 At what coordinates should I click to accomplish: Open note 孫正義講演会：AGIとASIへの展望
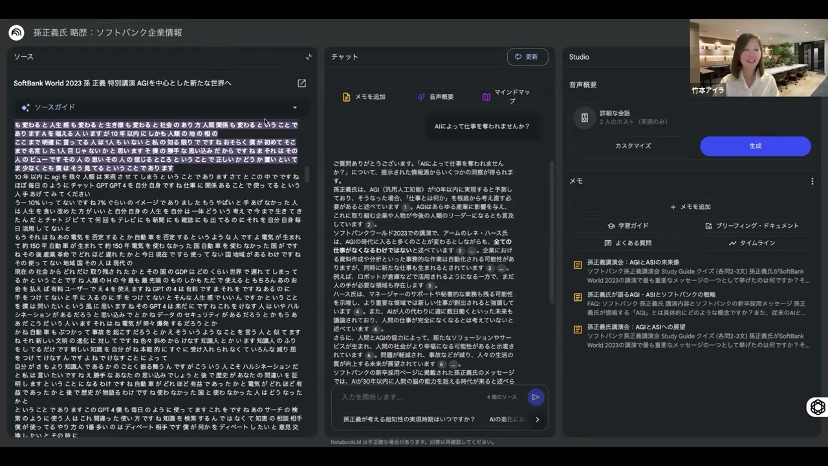[x=691, y=336]
